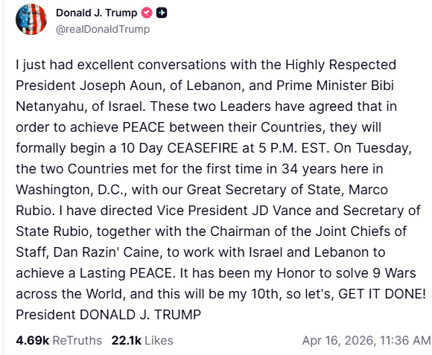The width and height of the screenshot is (432, 355).
Task: View the 4.69k ReTruths count
Action: coord(33,340)
